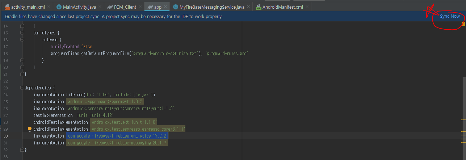Click the yellow inspection status indicator square
Image resolution: width=466 pixels, height=160 pixels.
(463, 24)
